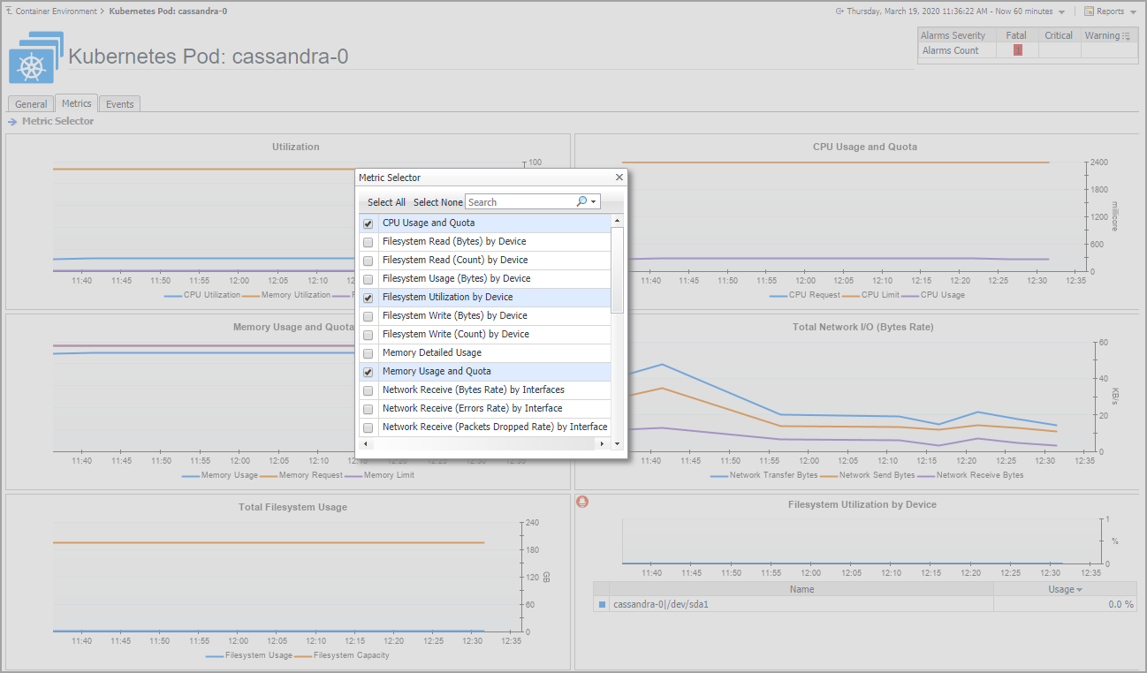
Task: Check Filesystem Write (Count) by Device
Action: click(x=368, y=335)
